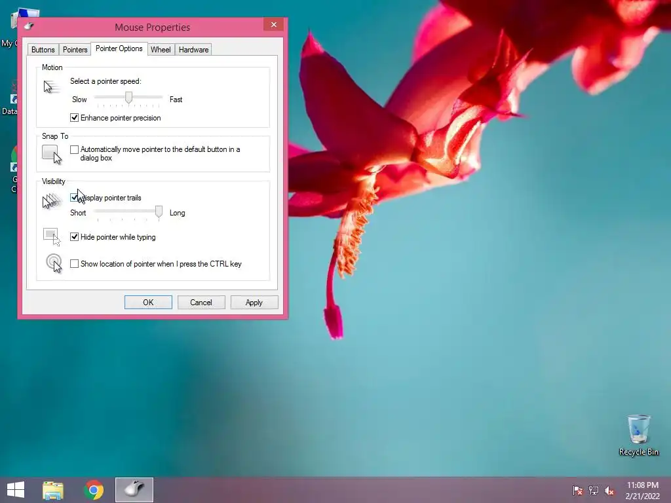671x503 pixels.
Task: Click the Snap To button illustration icon
Action: coord(52,155)
